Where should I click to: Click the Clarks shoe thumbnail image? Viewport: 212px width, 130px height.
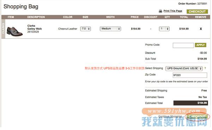[14, 31]
